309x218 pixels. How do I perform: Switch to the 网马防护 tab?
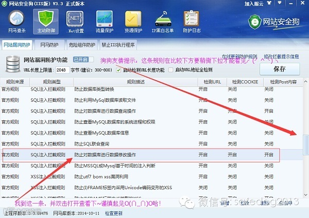click(49, 45)
